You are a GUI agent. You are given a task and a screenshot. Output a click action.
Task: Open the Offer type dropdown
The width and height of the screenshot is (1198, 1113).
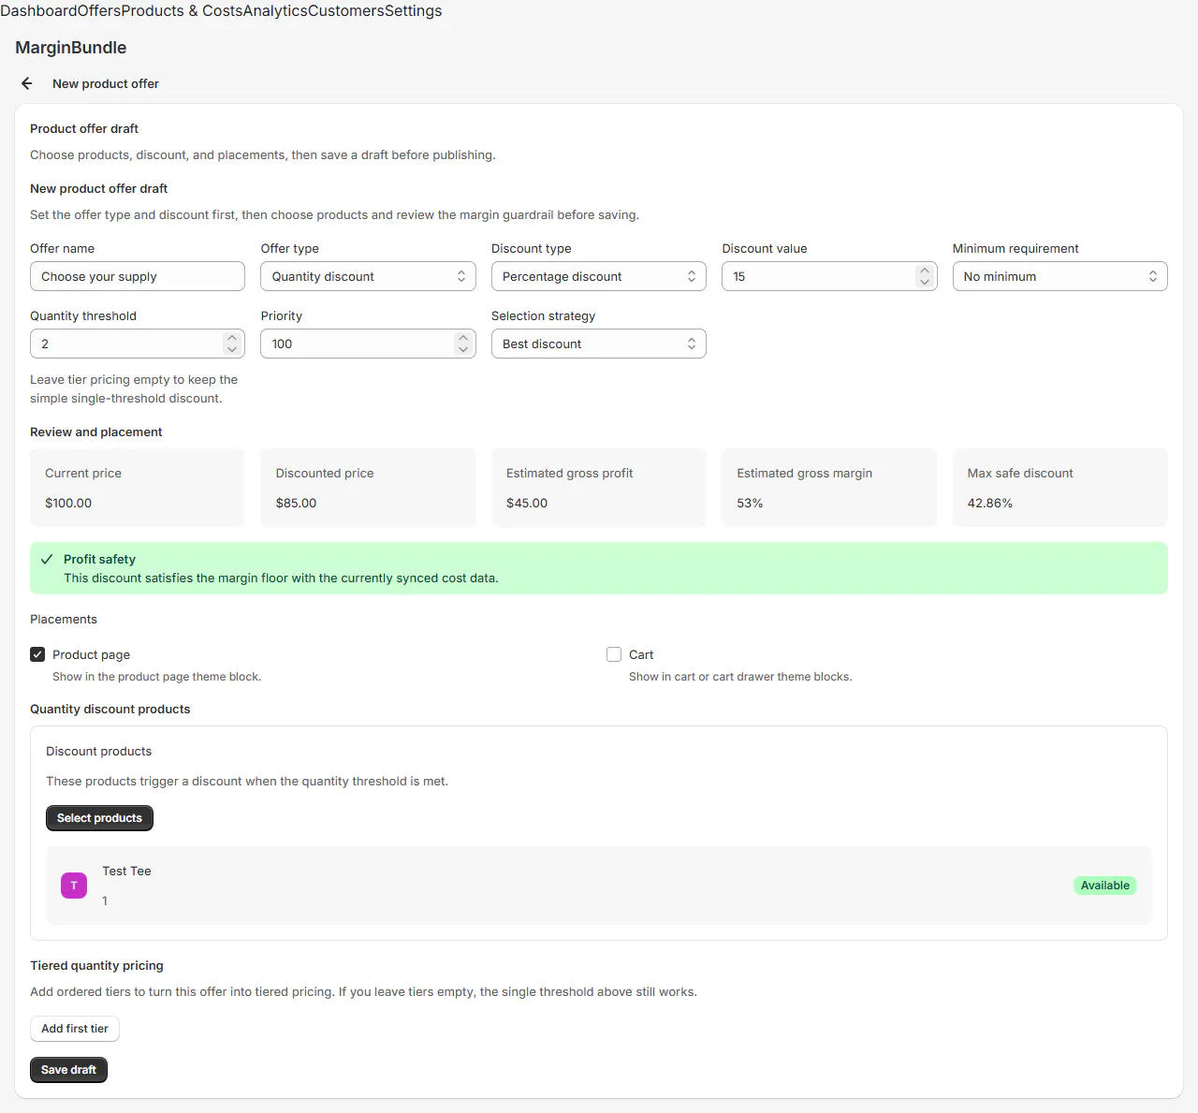pos(368,276)
